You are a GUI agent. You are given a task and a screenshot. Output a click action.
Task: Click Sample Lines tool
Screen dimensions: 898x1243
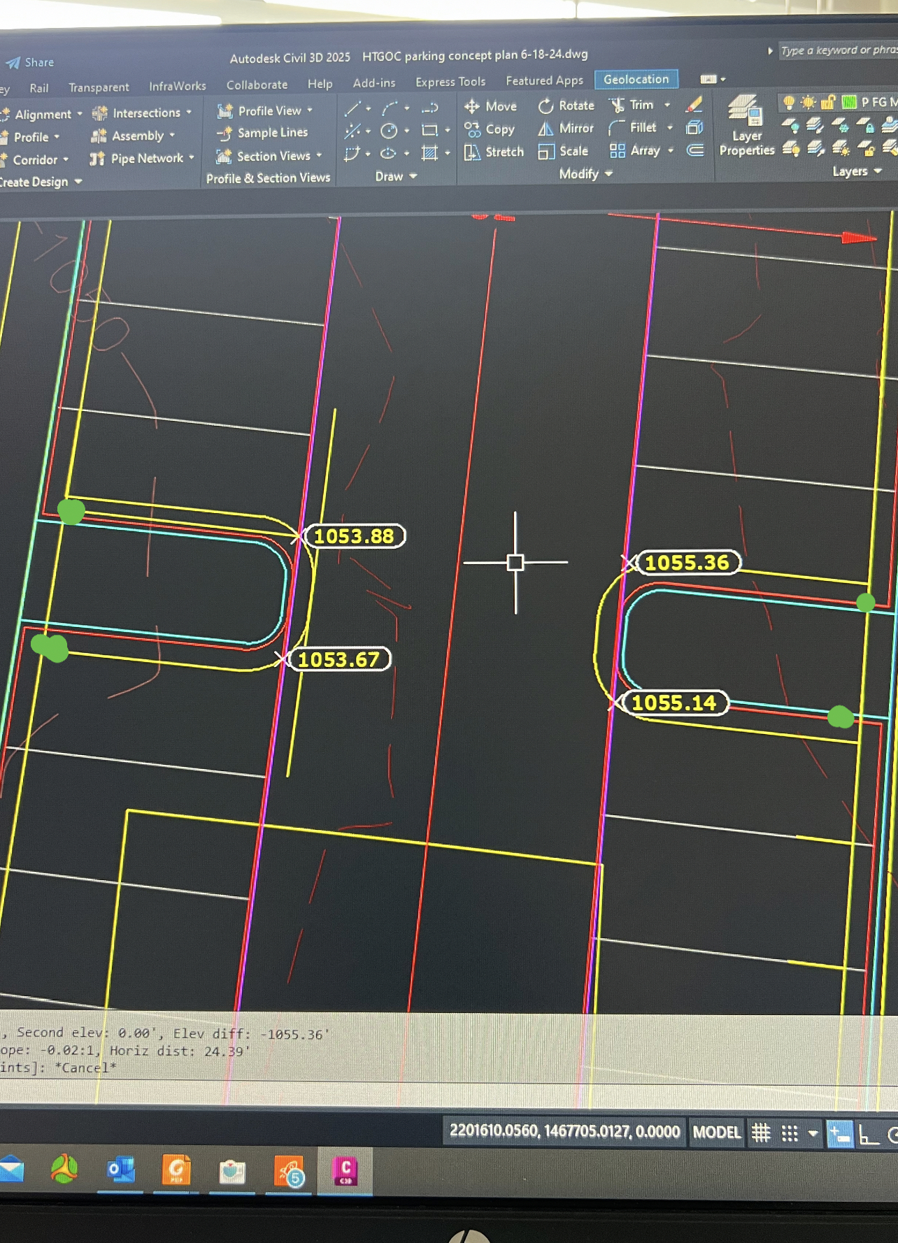click(262, 133)
